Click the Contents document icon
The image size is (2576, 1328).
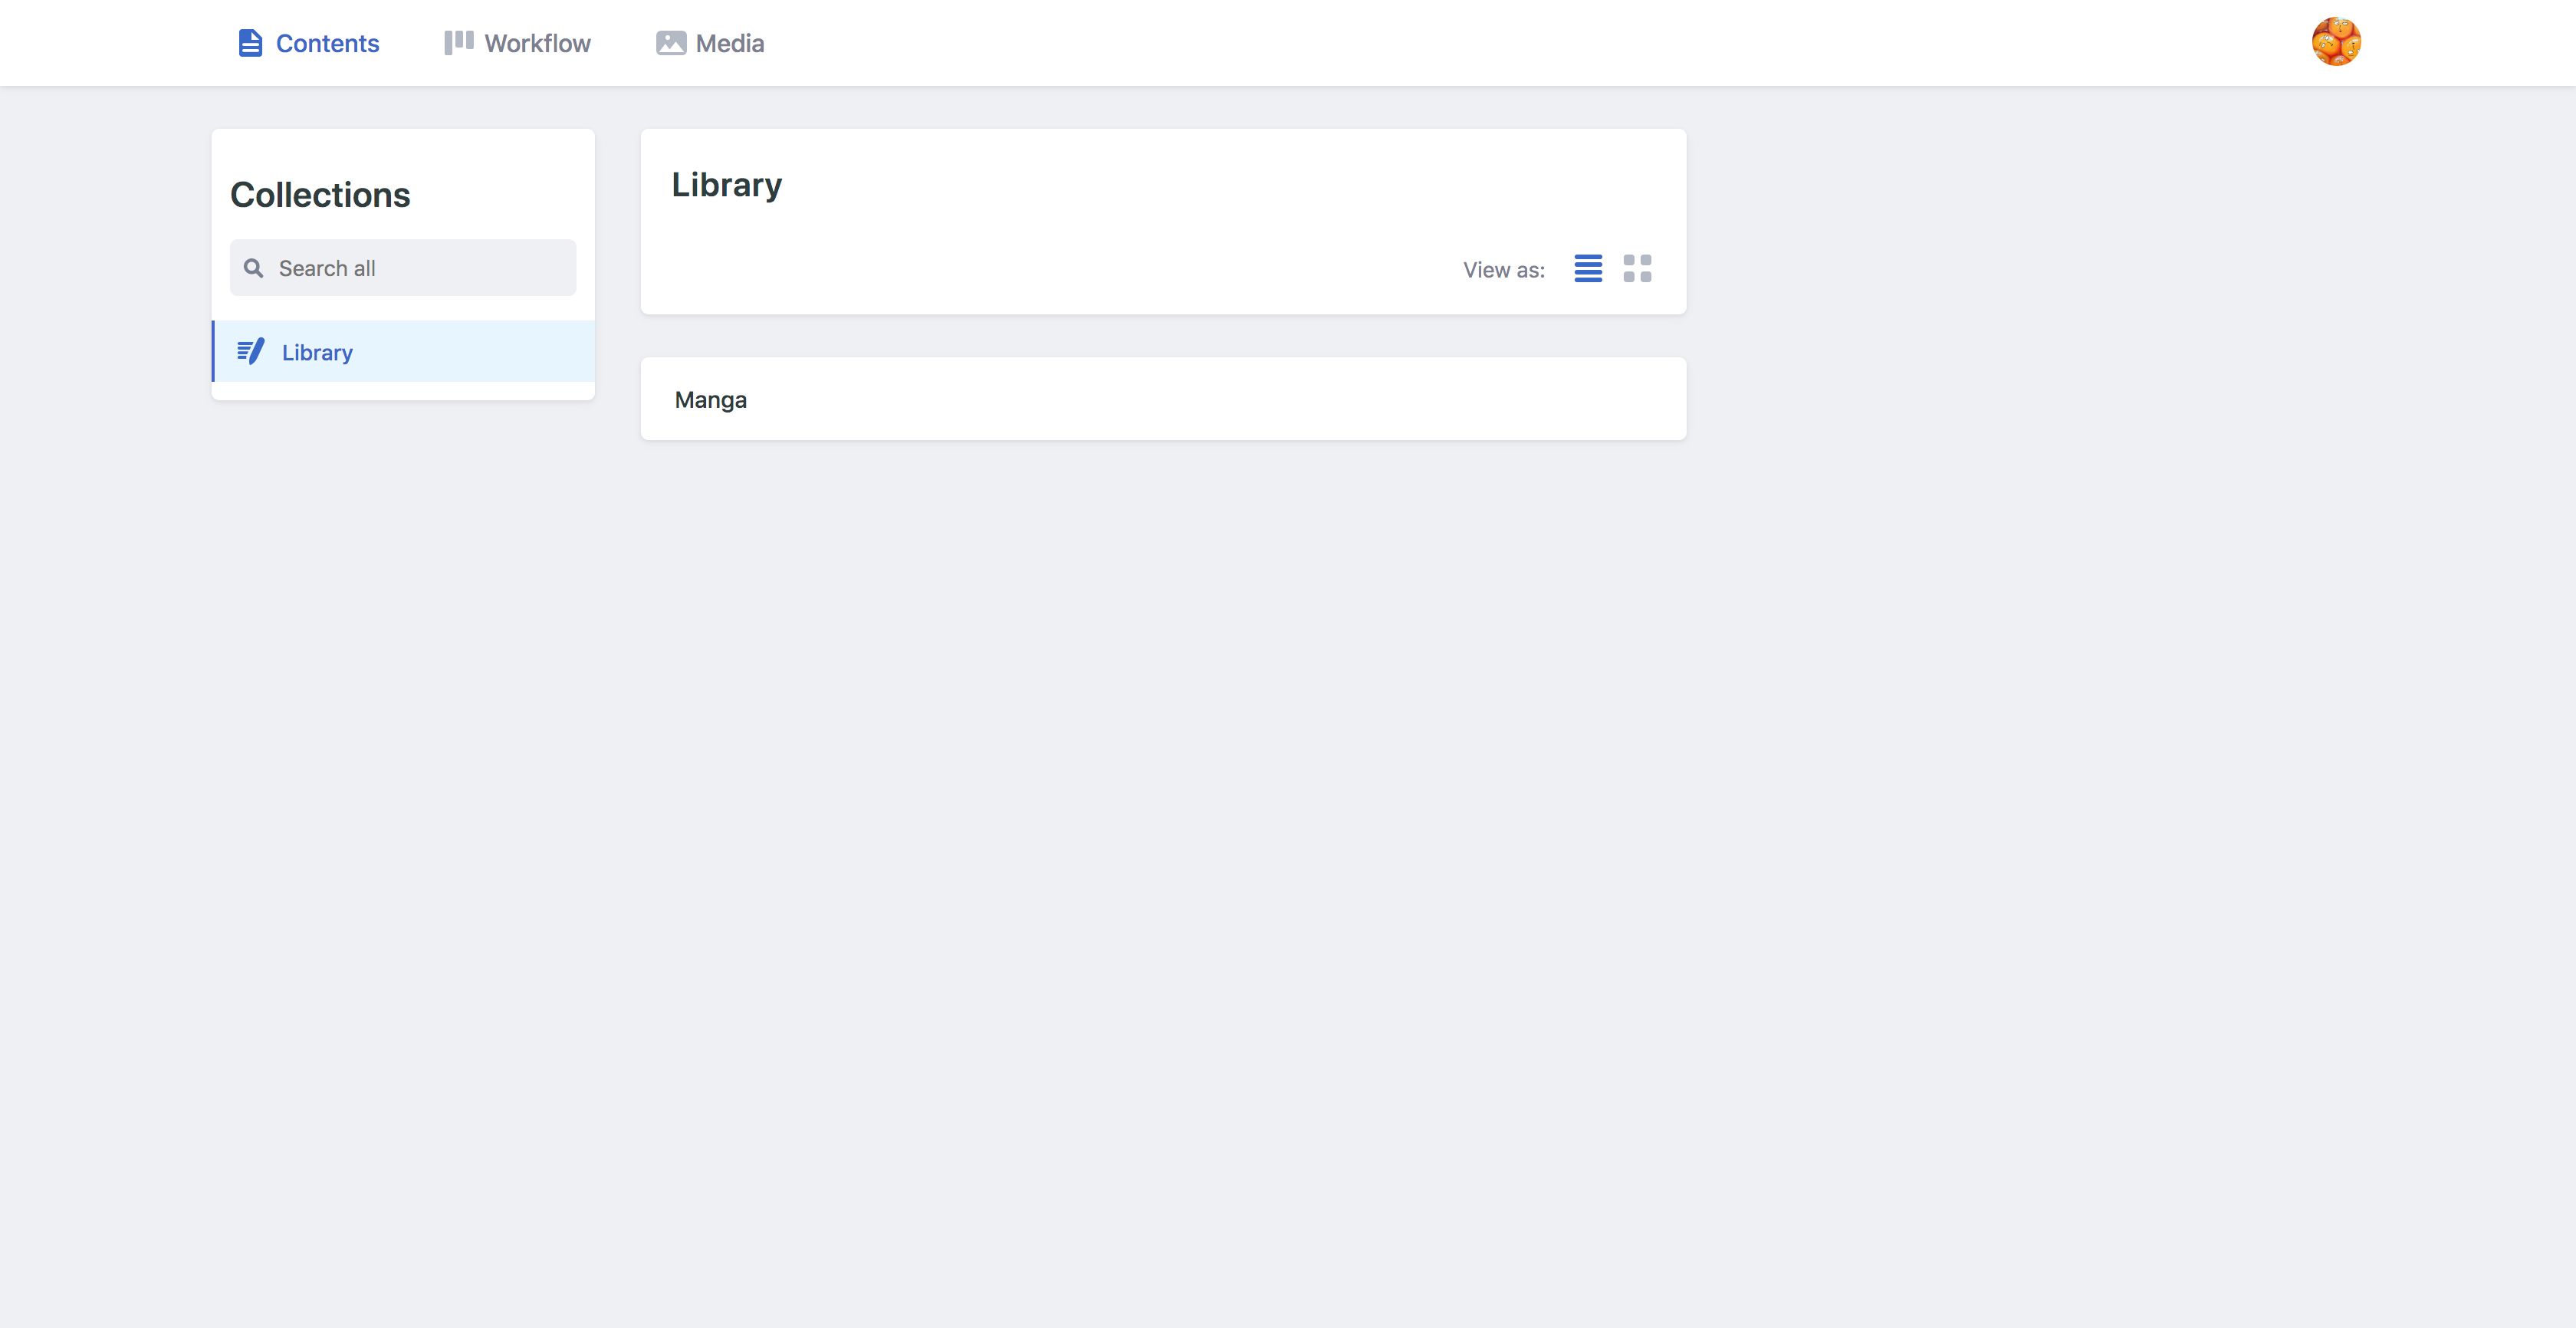250,43
